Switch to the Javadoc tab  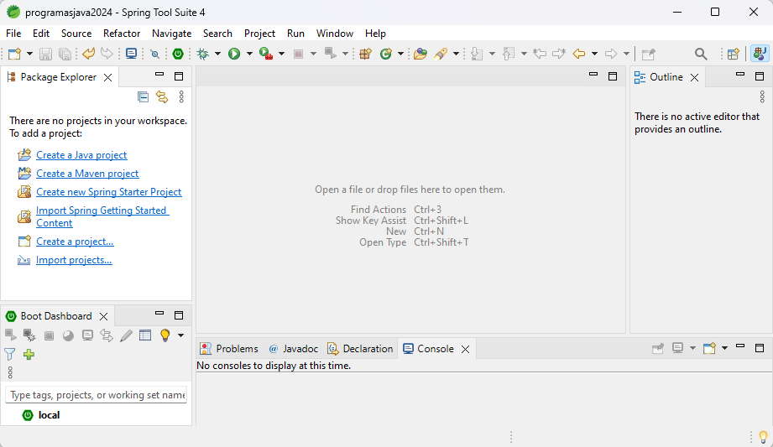pos(294,348)
